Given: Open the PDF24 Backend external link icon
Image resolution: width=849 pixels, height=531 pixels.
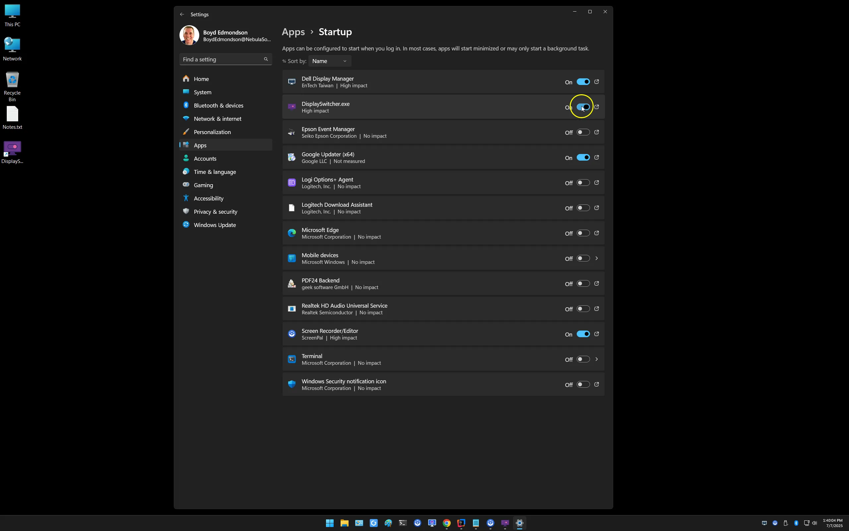Looking at the screenshot, I should coord(596,283).
